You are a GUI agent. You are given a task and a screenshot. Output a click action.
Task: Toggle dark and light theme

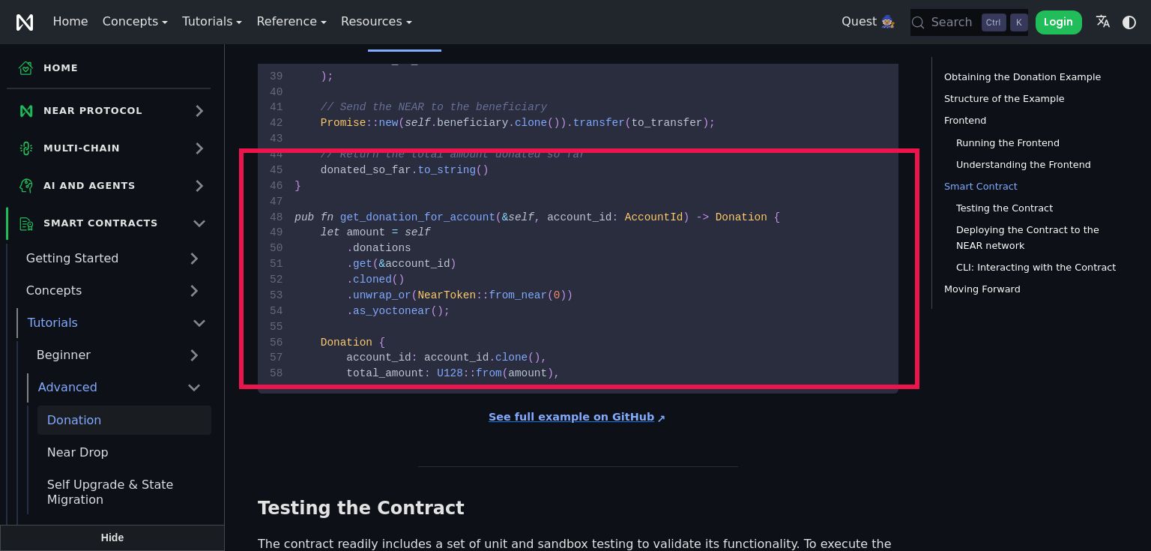coord(1129,22)
